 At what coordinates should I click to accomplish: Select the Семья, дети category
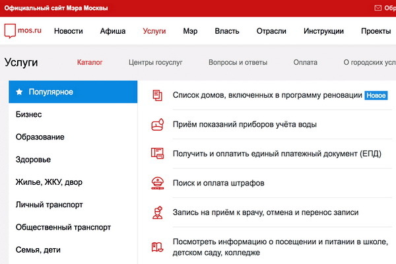coord(73,249)
